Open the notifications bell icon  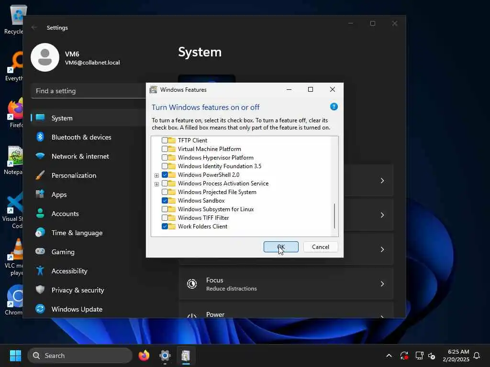(477, 356)
